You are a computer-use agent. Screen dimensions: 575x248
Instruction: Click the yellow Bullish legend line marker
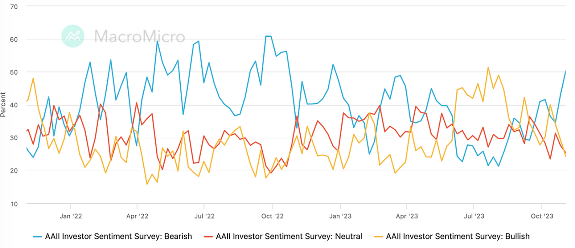(x=378, y=237)
